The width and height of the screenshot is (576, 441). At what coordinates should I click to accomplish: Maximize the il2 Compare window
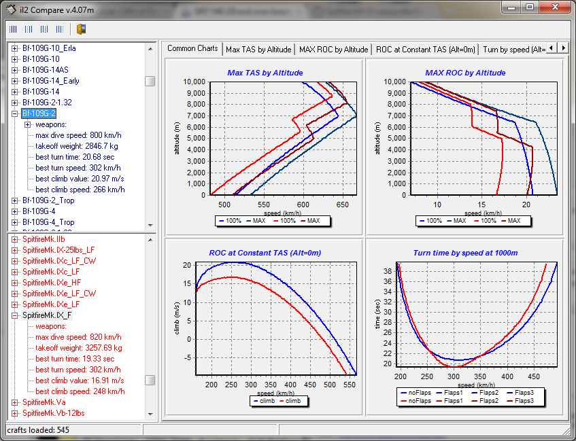[529, 7]
